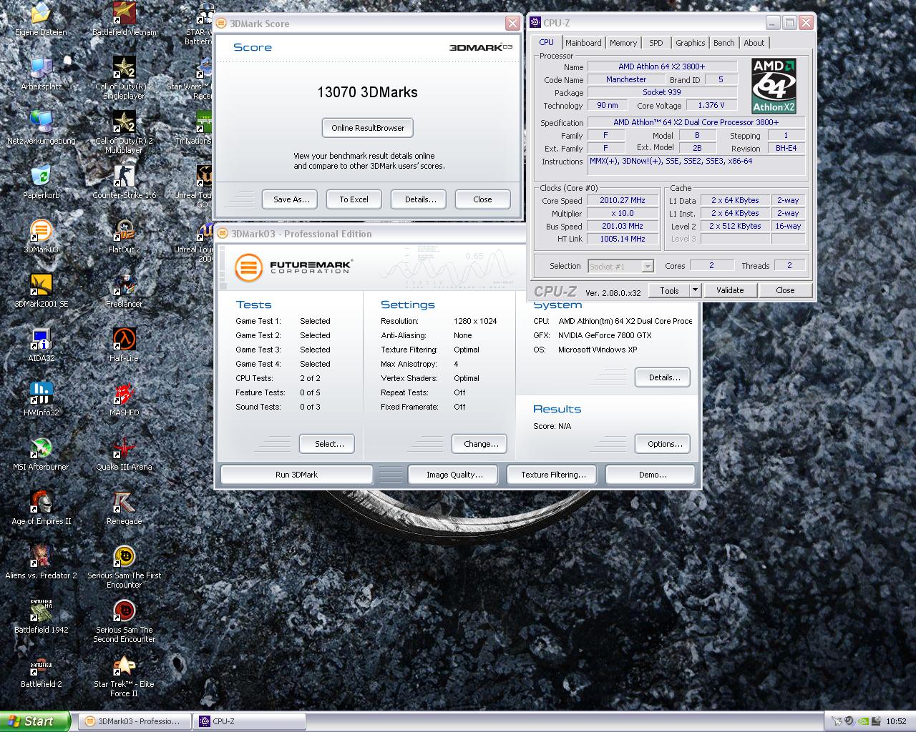
Task: Click the taskbar clock showing 10:52
Action: [896, 721]
